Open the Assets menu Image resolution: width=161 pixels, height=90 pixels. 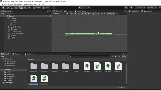point(11,4)
